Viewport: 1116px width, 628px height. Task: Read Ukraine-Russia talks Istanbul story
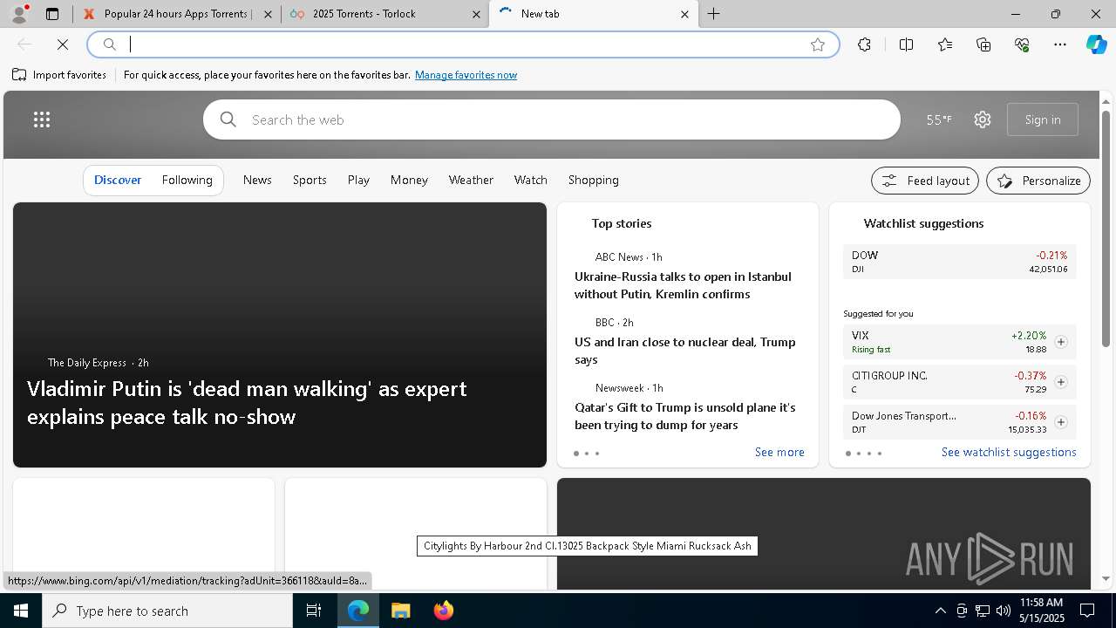point(683,285)
